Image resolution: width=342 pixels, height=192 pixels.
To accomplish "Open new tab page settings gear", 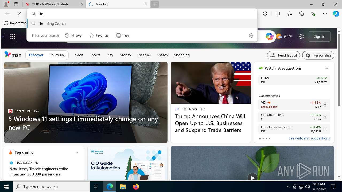I will (x=301, y=37).
